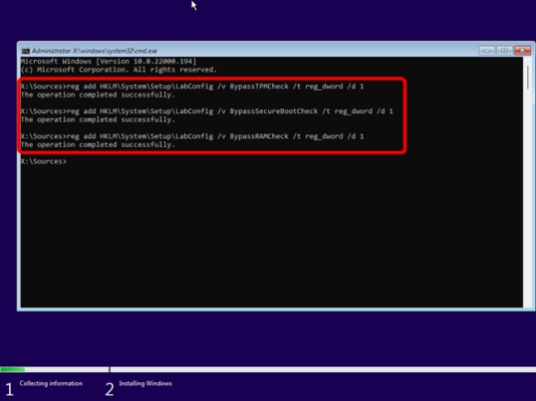This screenshot has height=401, width=536.
Task: Click the BypassRAMCheck reg add command line
Action: (192, 136)
